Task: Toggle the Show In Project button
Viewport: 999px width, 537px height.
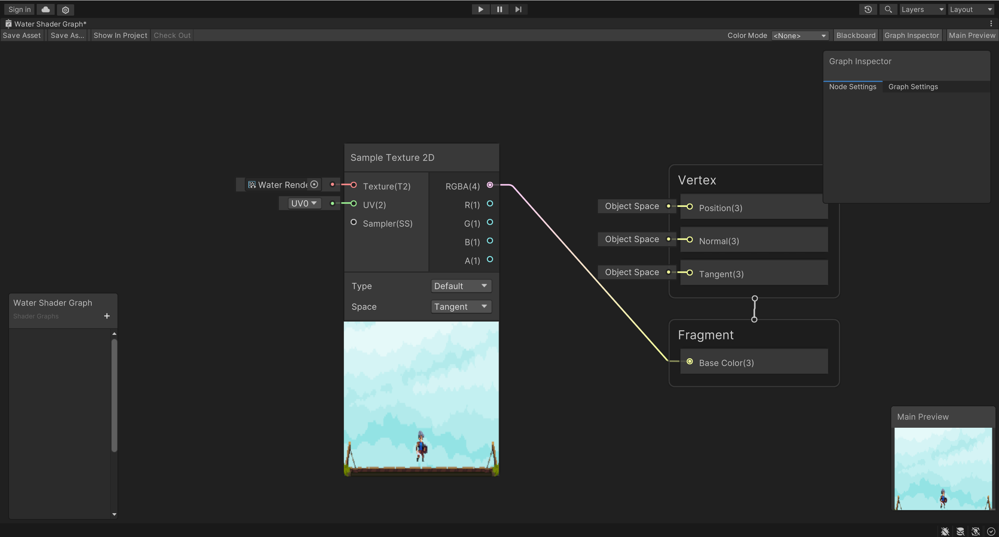Action: coord(120,35)
